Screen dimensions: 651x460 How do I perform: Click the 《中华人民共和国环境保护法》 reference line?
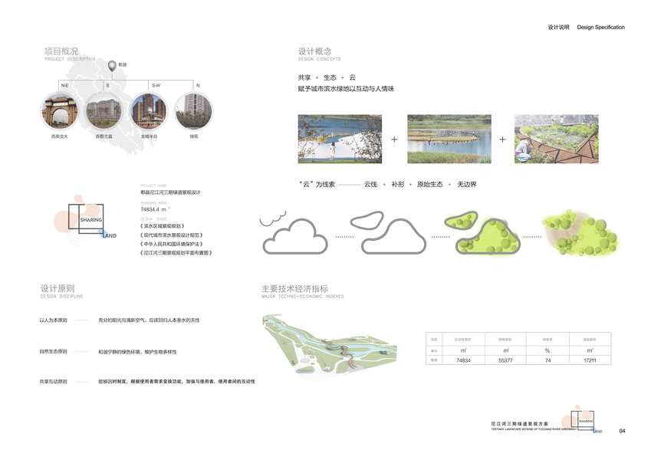[x=171, y=244]
